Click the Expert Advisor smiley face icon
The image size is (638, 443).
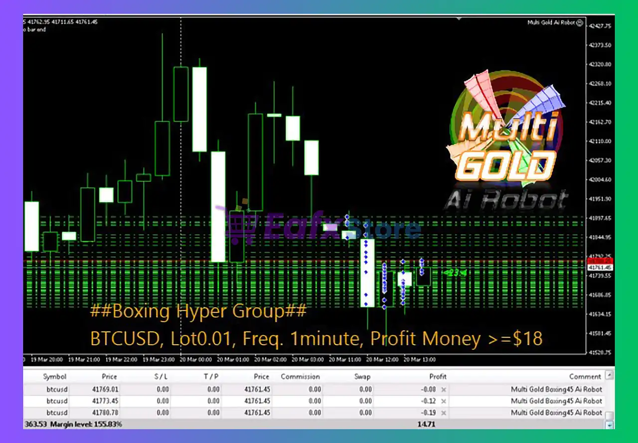pyautogui.click(x=580, y=23)
